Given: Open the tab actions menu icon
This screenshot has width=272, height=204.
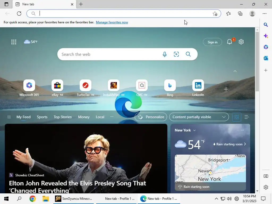Looking at the screenshot, I should (6, 4).
